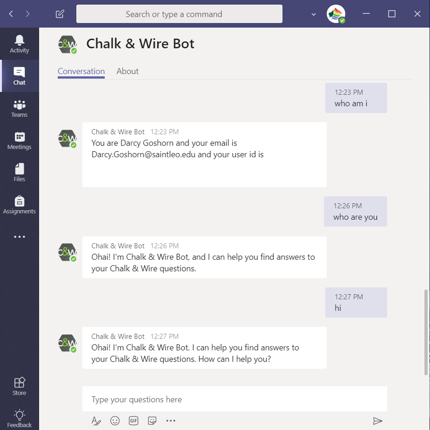The image size is (430, 430).
Task: Open the Activity feed
Action: pyautogui.click(x=19, y=44)
